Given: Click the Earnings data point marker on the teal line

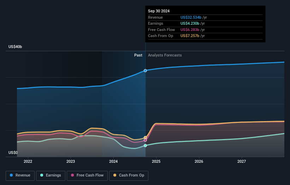Looking at the screenshot, I should tap(146, 145).
